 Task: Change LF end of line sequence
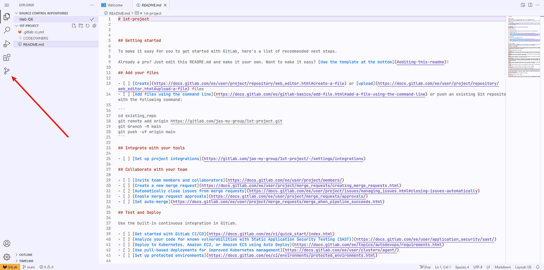point(488,267)
